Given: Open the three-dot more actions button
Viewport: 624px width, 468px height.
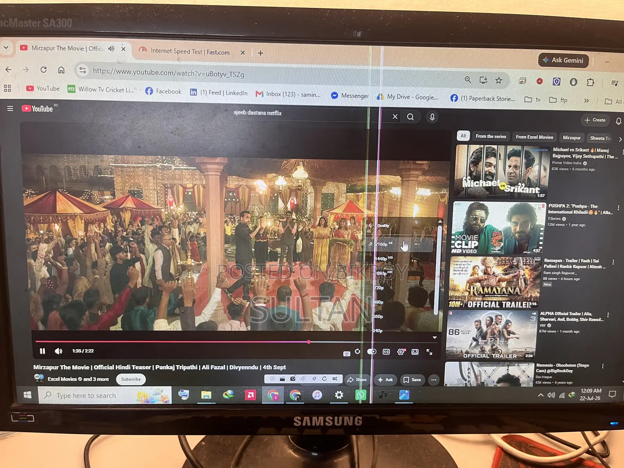Looking at the screenshot, I should (x=434, y=380).
